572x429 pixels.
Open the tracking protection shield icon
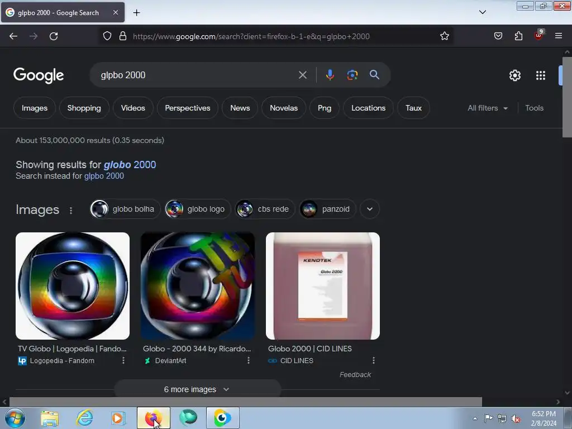pyautogui.click(x=107, y=36)
